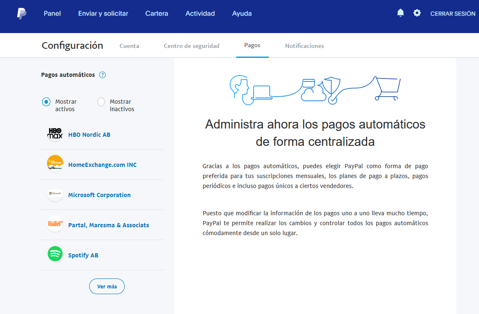
Task: Select the Mostrar activos radio button
Action: click(x=46, y=102)
